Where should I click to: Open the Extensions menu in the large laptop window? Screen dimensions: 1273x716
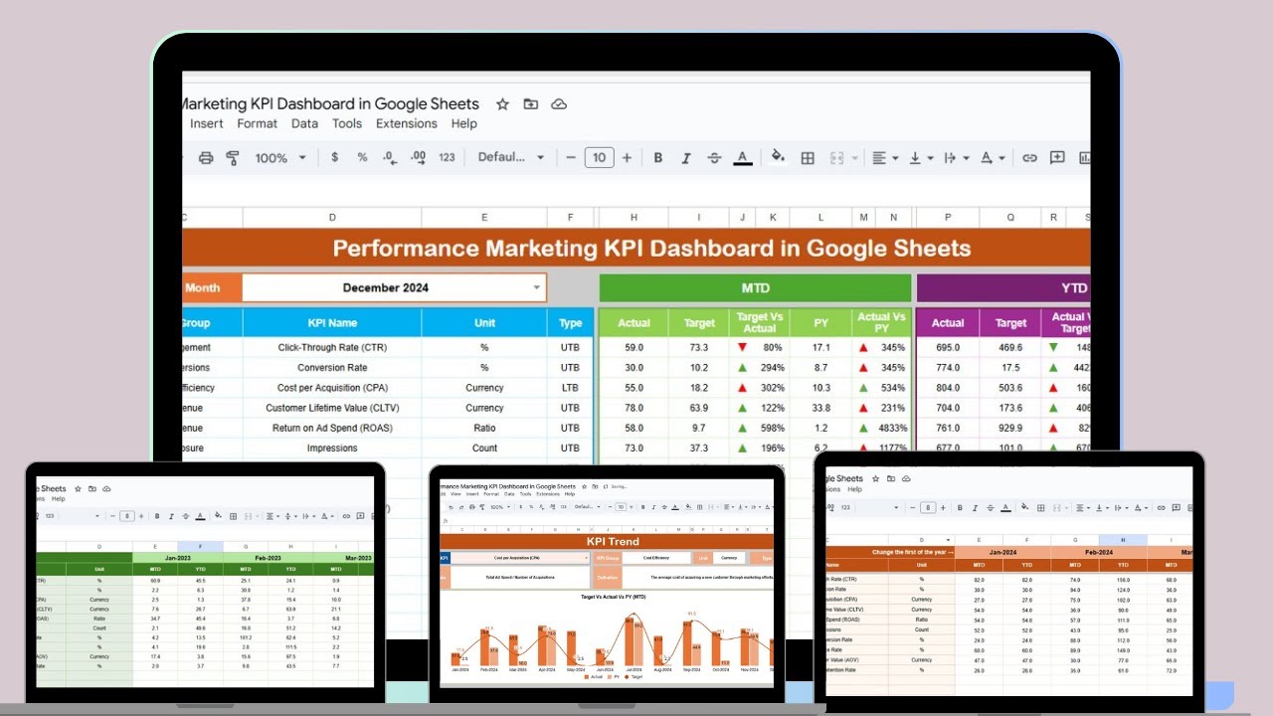407,123
